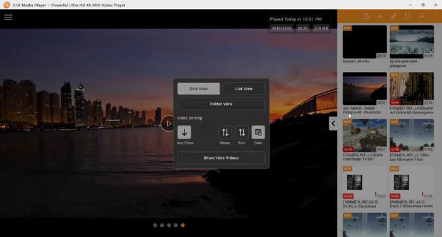Click the Video Sorting label
The height and width of the screenshot is (237, 442).
(189, 118)
